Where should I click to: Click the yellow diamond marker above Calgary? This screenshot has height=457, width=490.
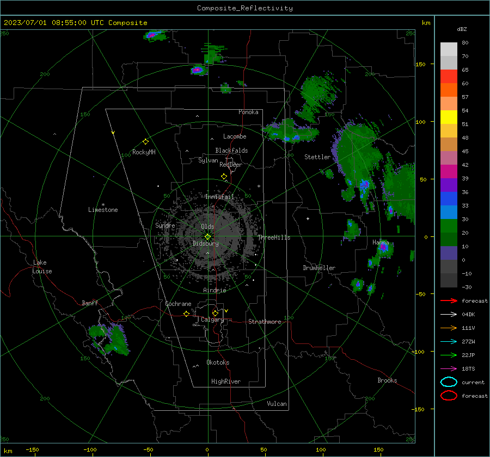click(215, 313)
